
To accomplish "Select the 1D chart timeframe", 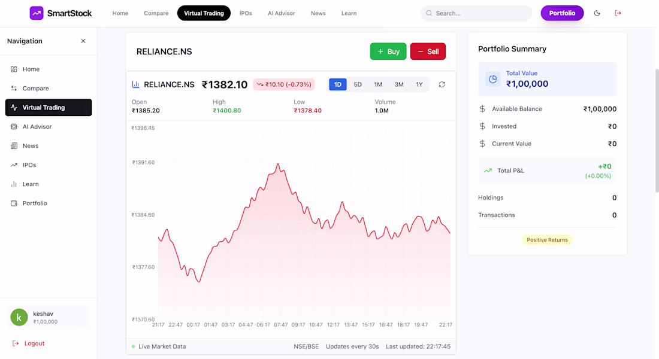I will [338, 84].
